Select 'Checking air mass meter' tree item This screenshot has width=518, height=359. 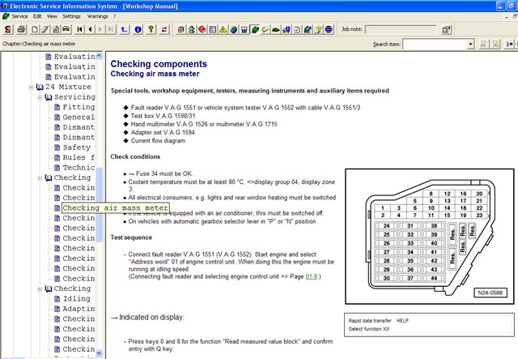[116, 207]
